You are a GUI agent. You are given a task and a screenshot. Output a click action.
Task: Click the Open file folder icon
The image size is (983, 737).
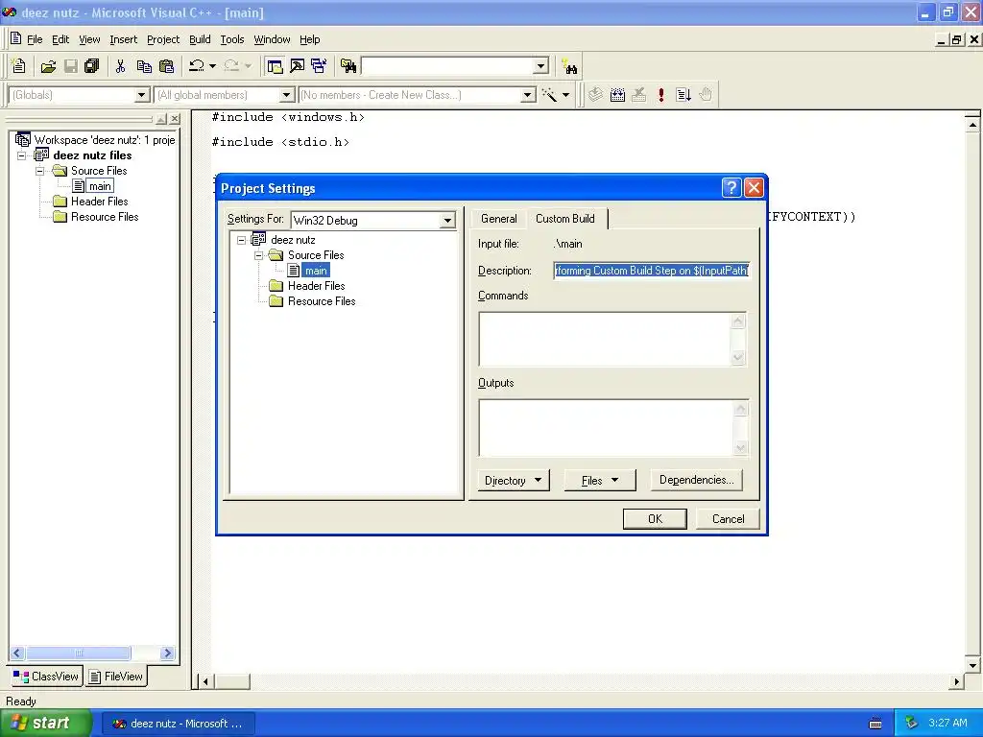click(48, 66)
